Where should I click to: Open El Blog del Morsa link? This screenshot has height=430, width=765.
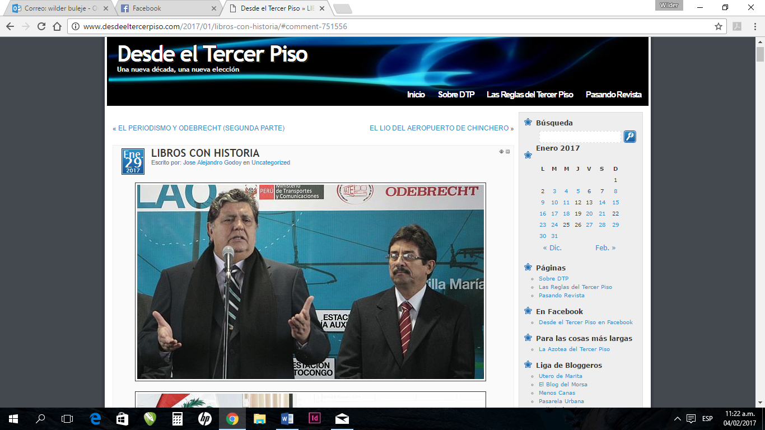pos(563,384)
